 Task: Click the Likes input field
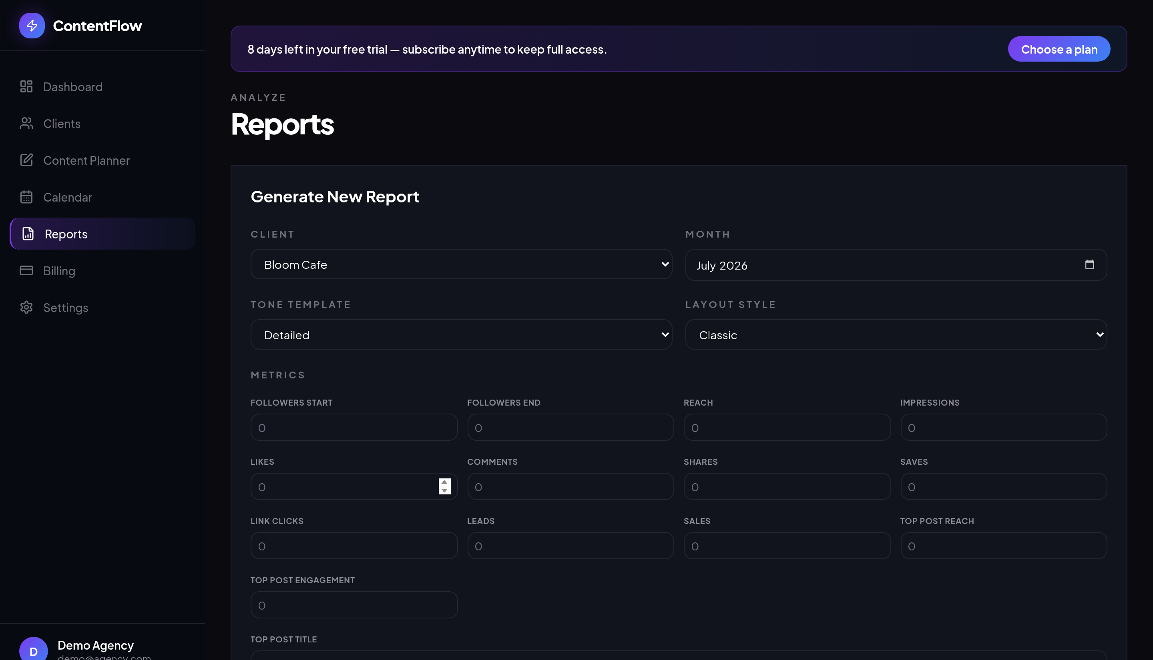[x=354, y=486]
